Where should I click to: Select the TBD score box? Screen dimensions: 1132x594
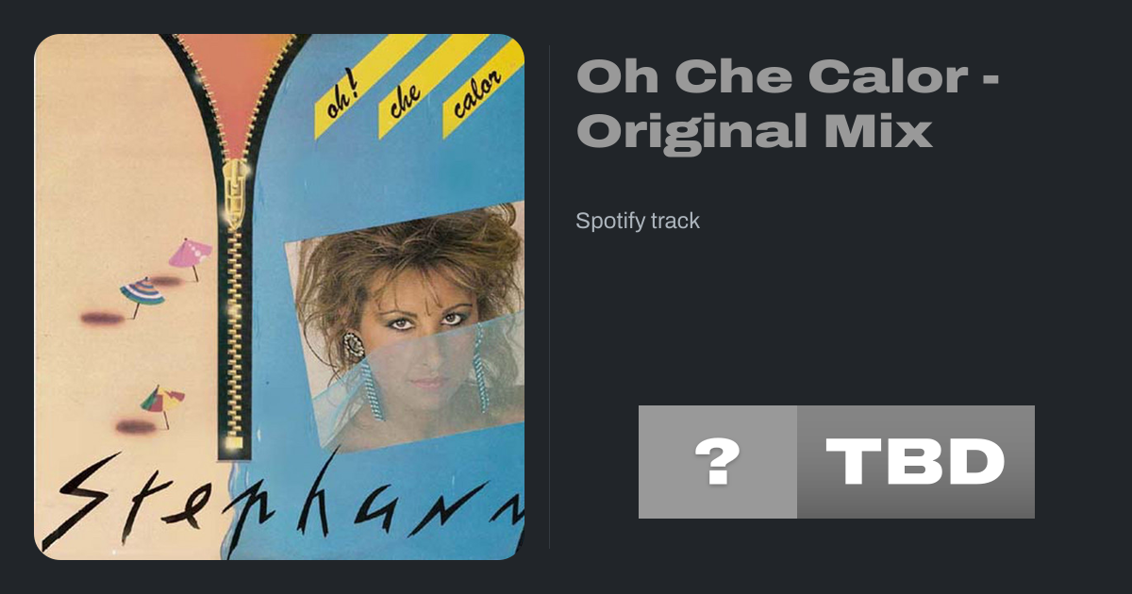pyautogui.click(x=916, y=462)
